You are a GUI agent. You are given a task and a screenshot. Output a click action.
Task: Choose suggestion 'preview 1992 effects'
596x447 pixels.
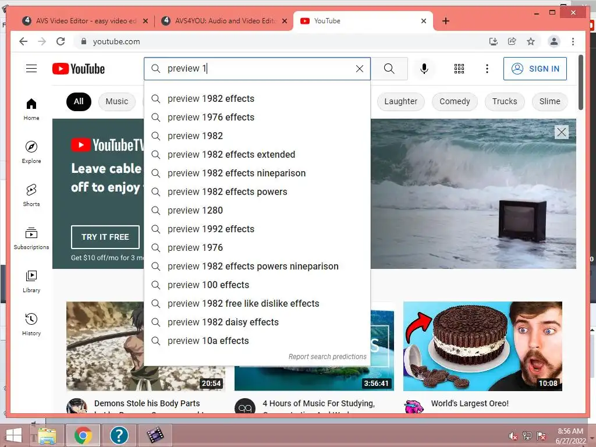click(x=257, y=229)
